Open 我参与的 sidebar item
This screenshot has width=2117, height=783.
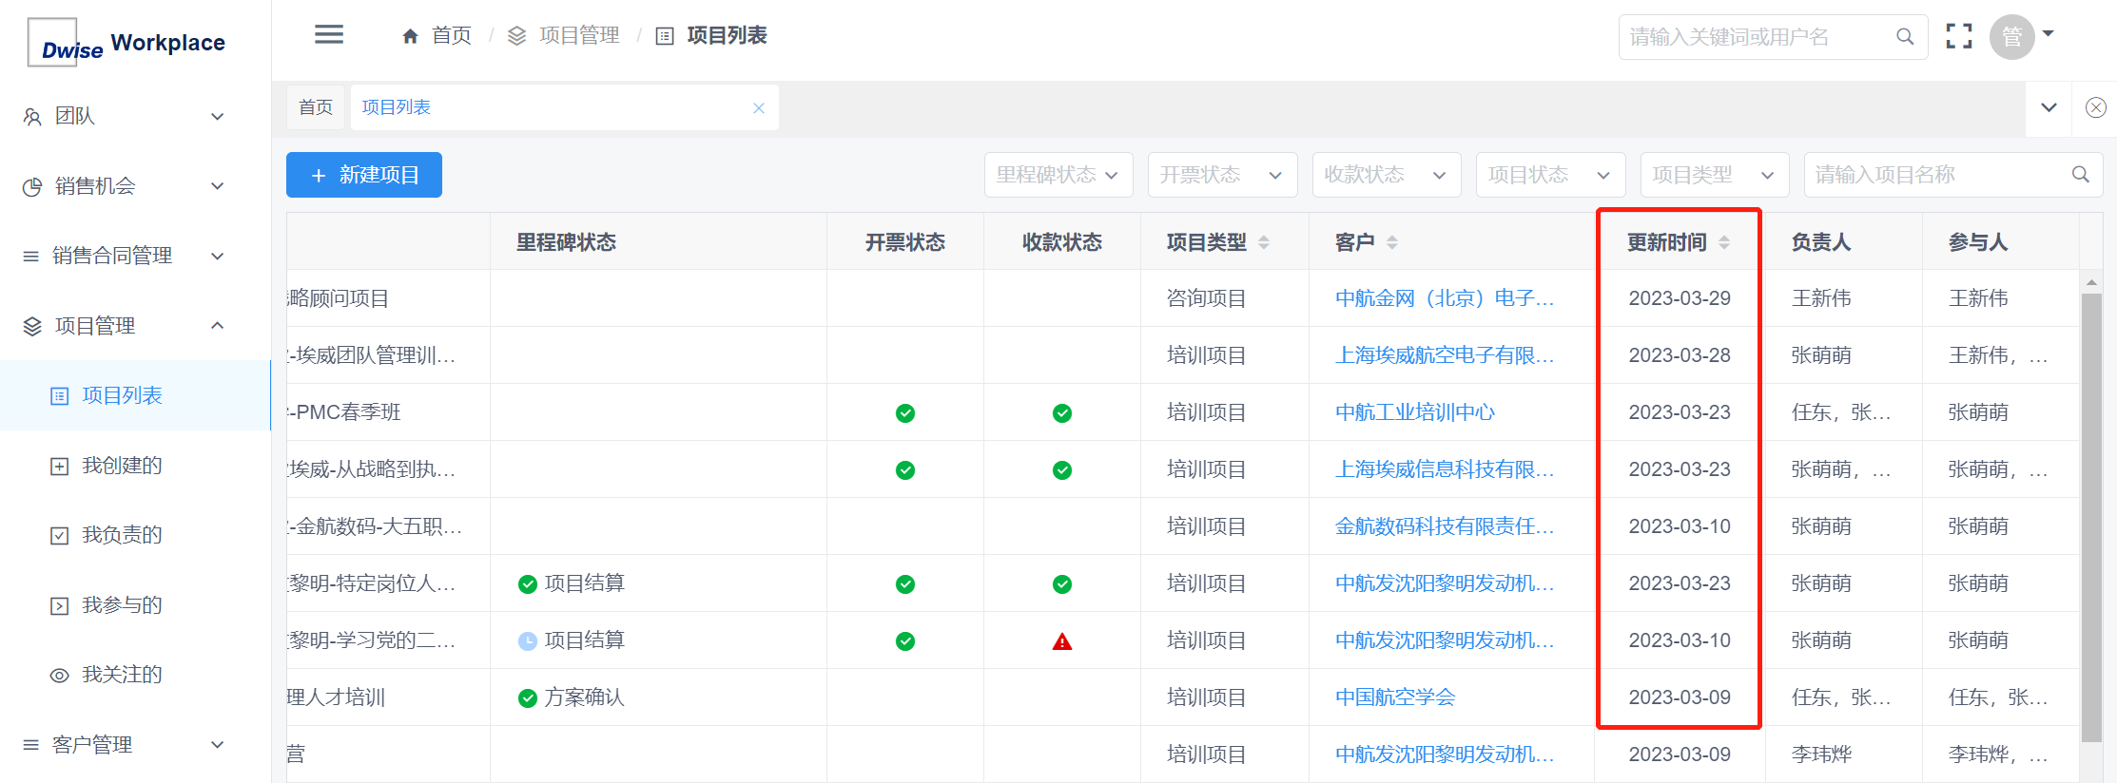pos(135,605)
